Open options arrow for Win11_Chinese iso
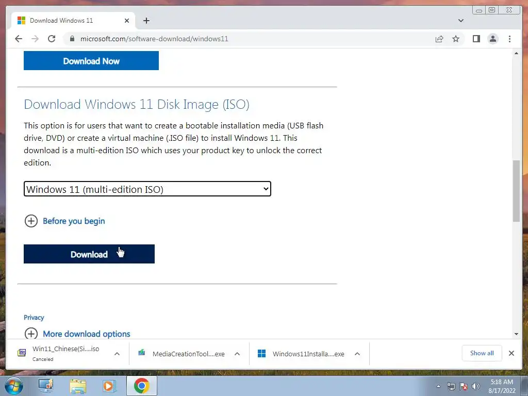 pyautogui.click(x=117, y=354)
